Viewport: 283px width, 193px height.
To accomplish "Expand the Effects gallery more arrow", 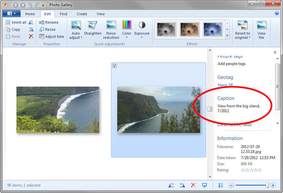I will coord(227,35).
